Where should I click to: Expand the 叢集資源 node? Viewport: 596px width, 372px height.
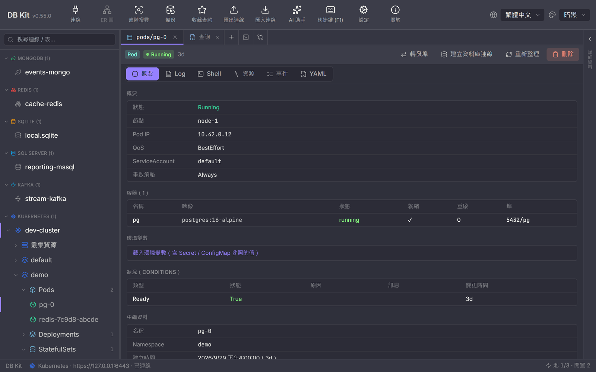click(16, 245)
